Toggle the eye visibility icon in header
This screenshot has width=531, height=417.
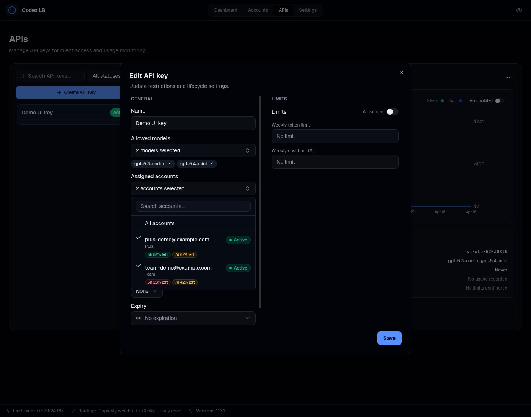pyautogui.click(x=519, y=10)
